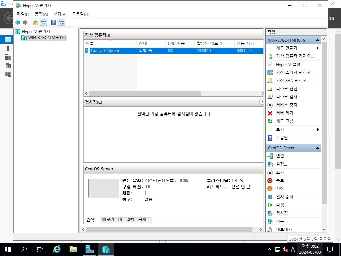
Task: Click the Back arrow in the toolbar
Action: click(18, 22)
